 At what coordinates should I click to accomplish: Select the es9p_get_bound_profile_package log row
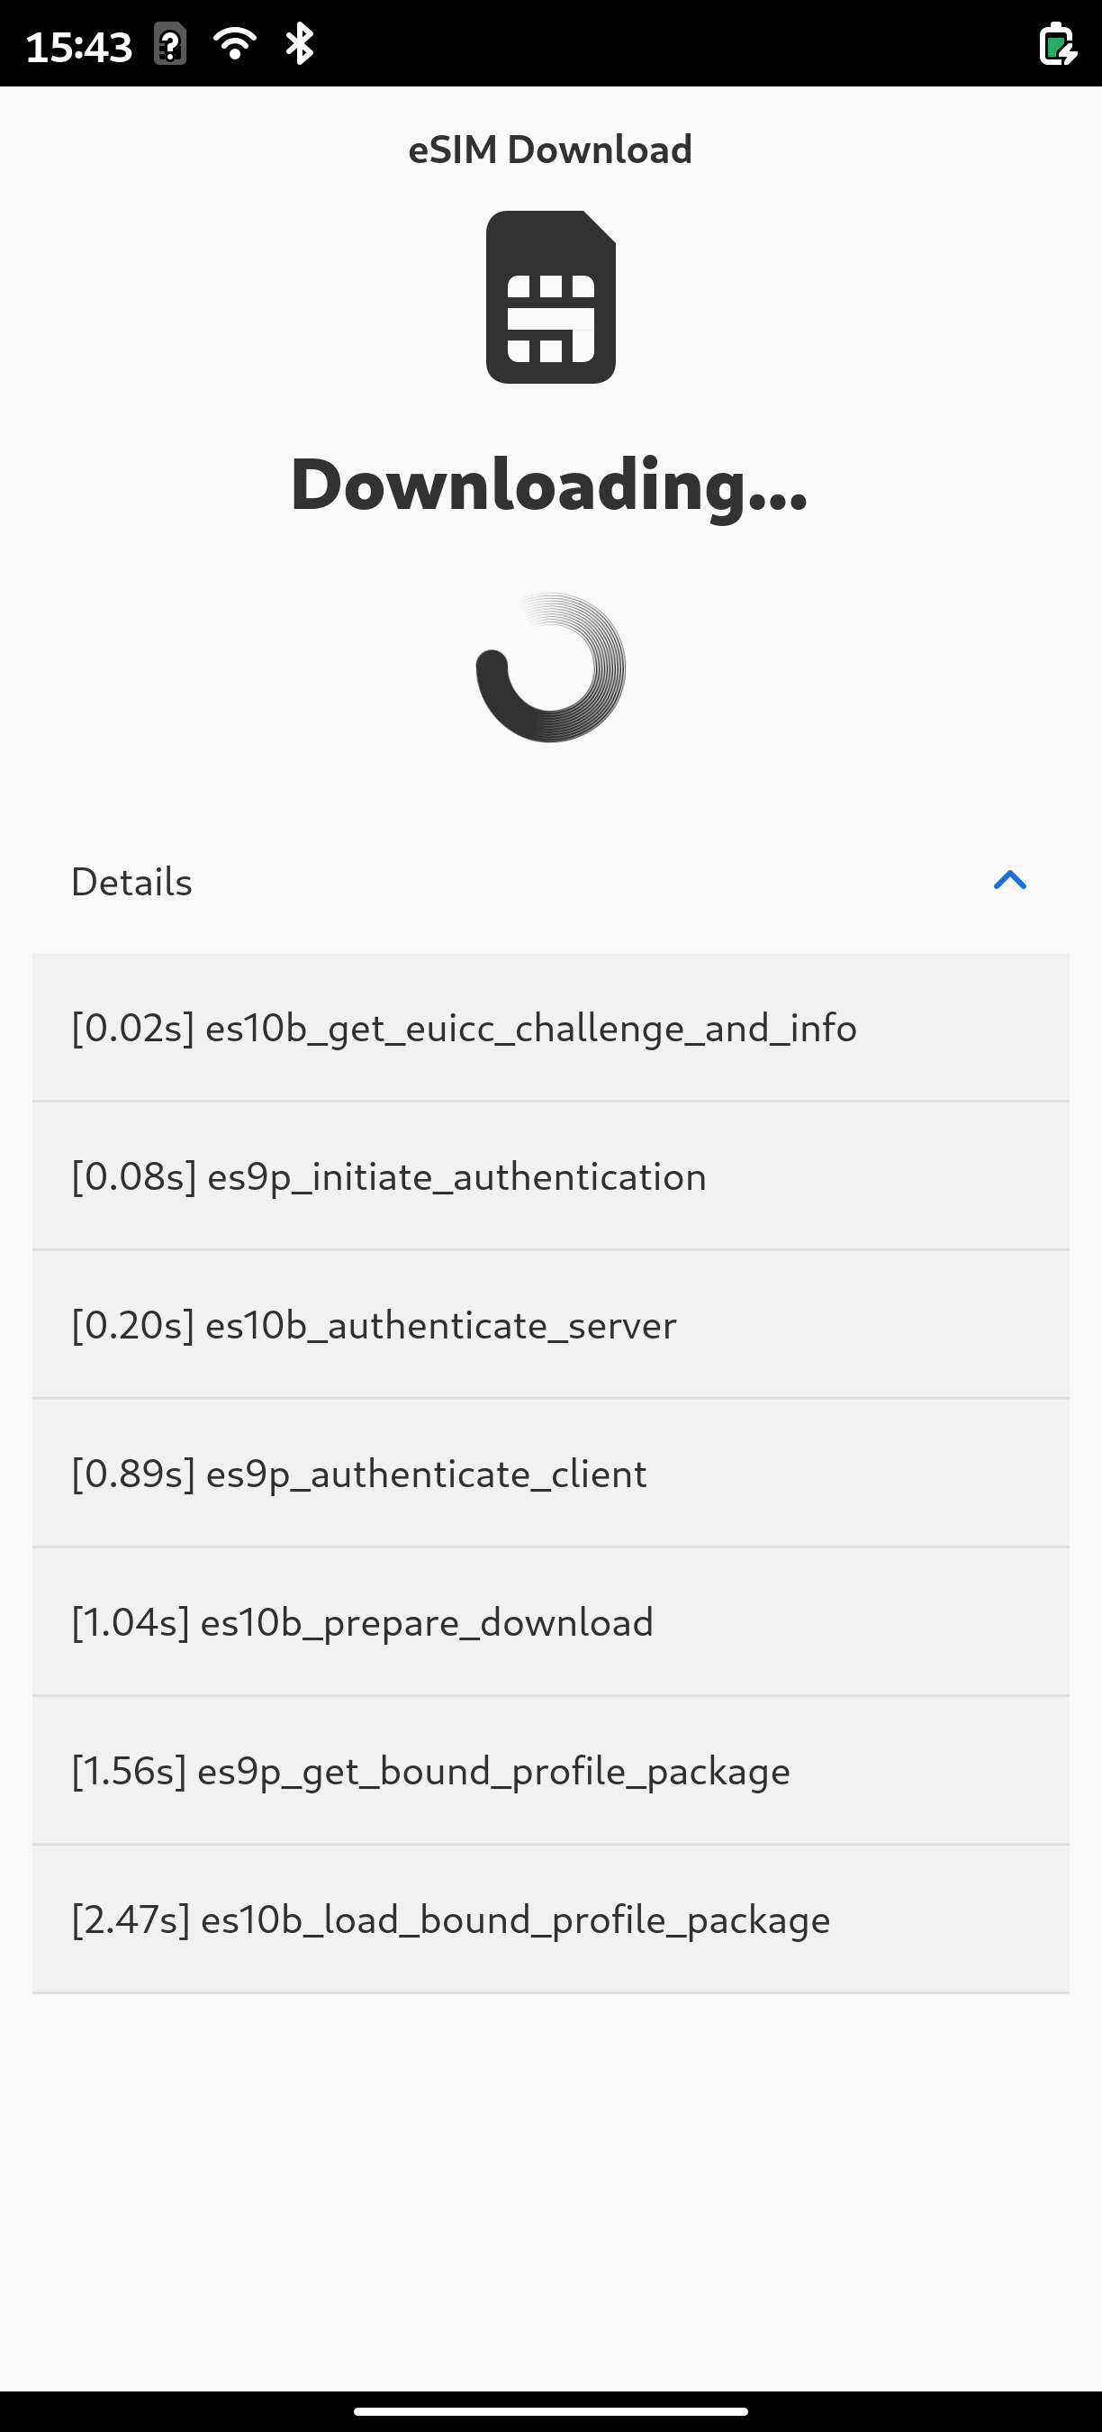click(550, 1771)
